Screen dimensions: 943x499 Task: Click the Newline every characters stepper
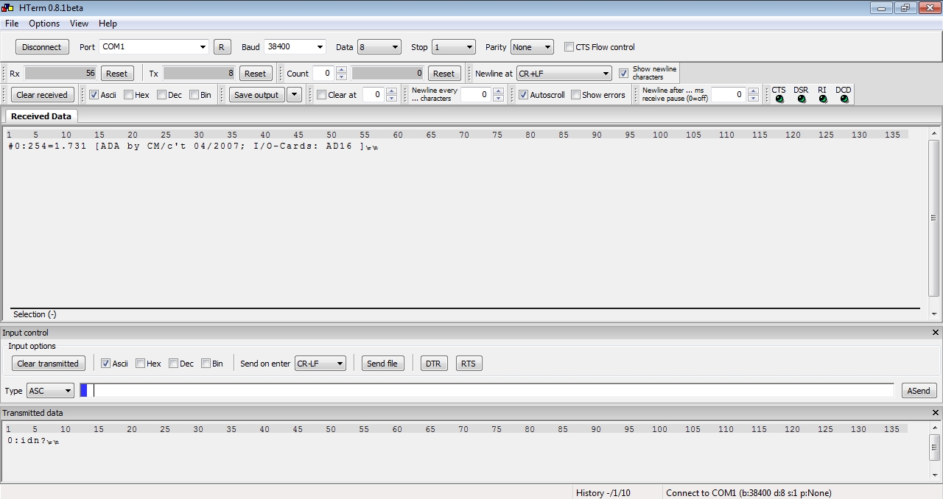499,95
